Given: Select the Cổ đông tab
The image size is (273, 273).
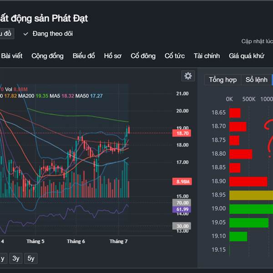Looking at the screenshot, I should (143, 56).
